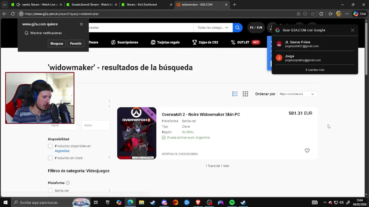Viewport: 369px width, 207px height.
Task: Open favorites list icon in toolbar
Action: 330,14
